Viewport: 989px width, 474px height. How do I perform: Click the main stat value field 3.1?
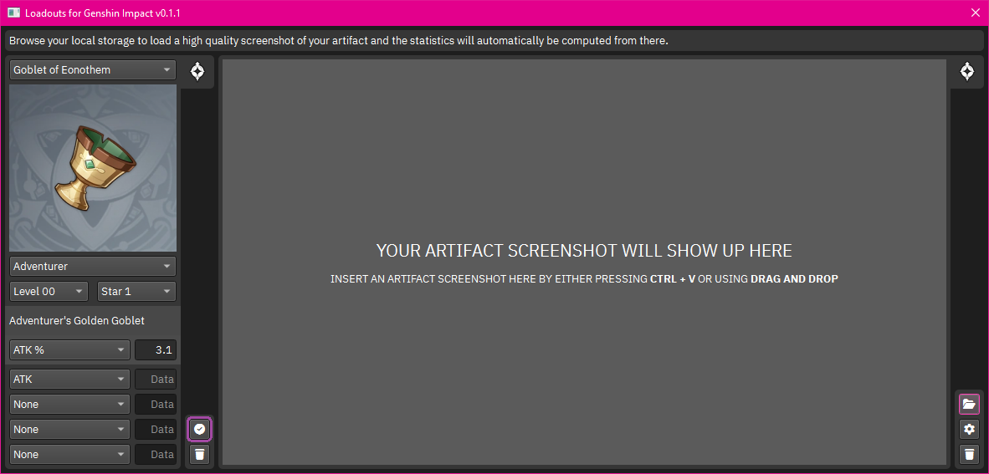(x=156, y=349)
